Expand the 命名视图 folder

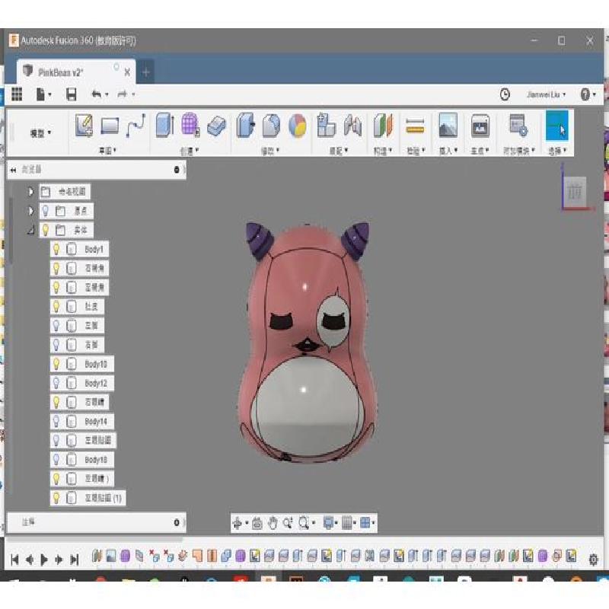pos(30,192)
